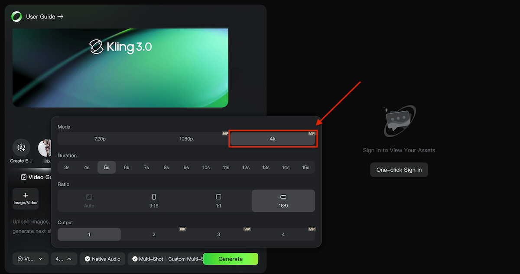
Task: Choose the Auto aspect ratio icon
Action: click(x=89, y=197)
